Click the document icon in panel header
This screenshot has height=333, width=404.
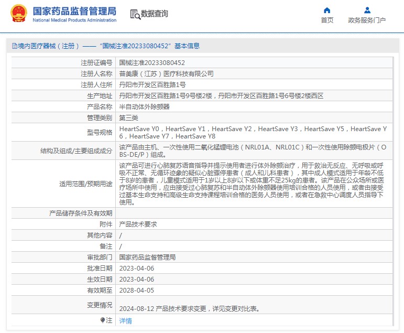tap(14, 46)
